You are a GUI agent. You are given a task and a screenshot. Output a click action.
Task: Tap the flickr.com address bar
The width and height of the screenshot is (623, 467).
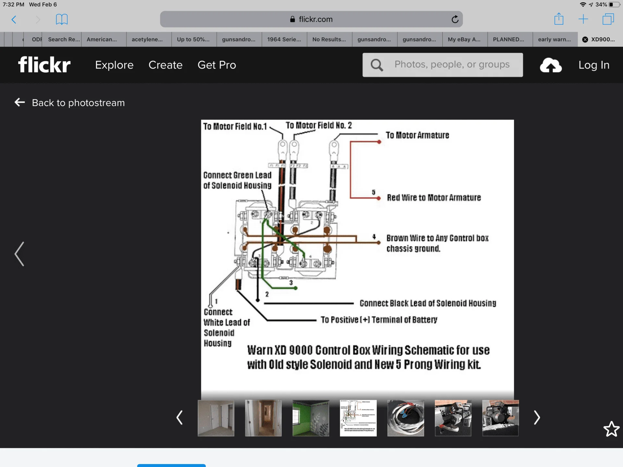tap(311, 19)
